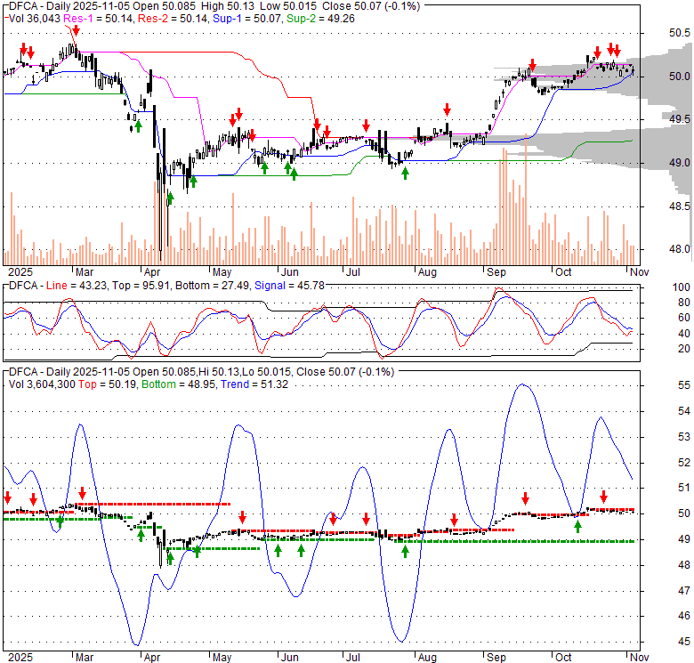Viewport: 694px width, 663px height.
Task: Click the Bottom = 27.49 oscillator value
Action: coord(212,286)
